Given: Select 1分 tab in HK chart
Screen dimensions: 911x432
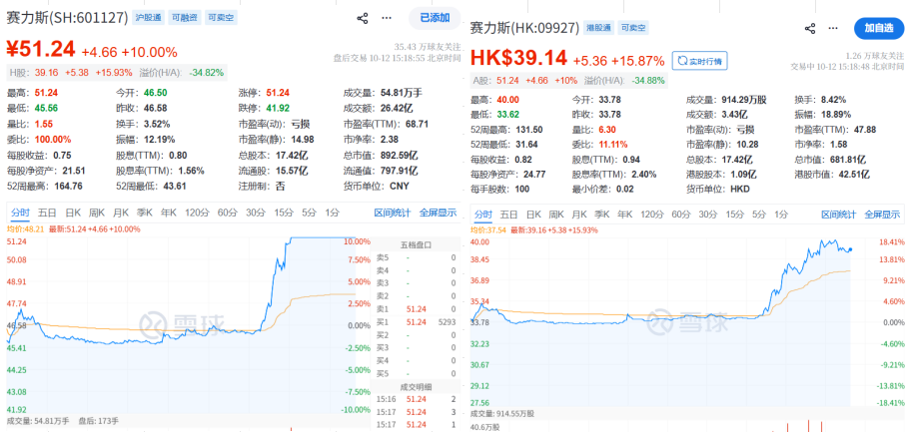Looking at the screenshot, I should (x=781, y=215).
